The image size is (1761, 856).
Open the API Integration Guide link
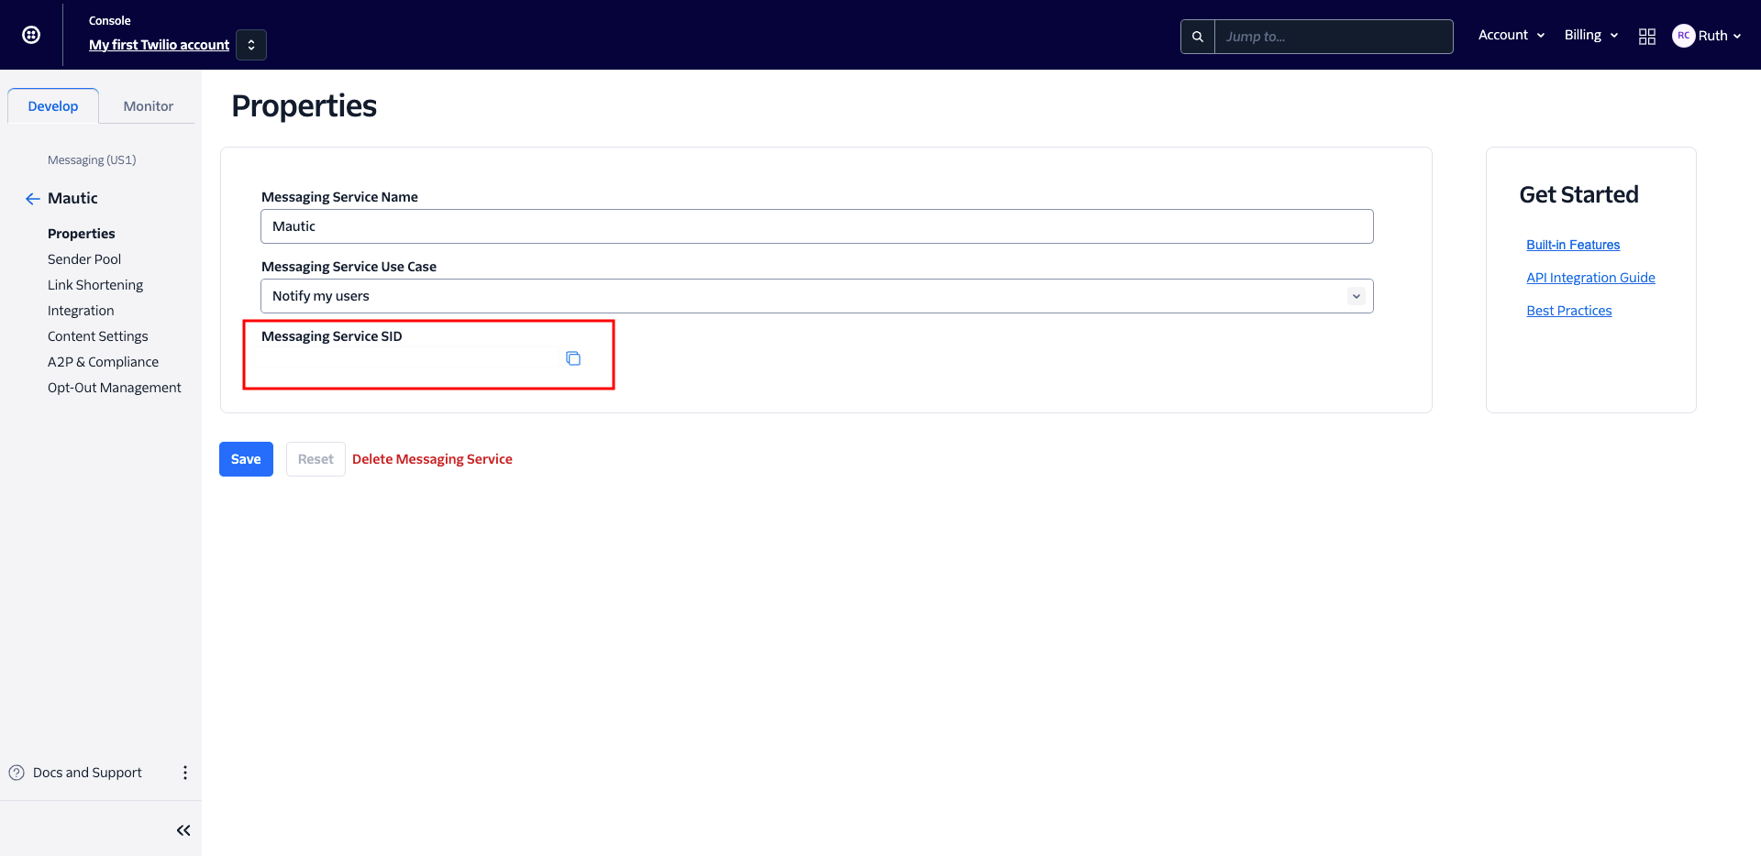1590,278
